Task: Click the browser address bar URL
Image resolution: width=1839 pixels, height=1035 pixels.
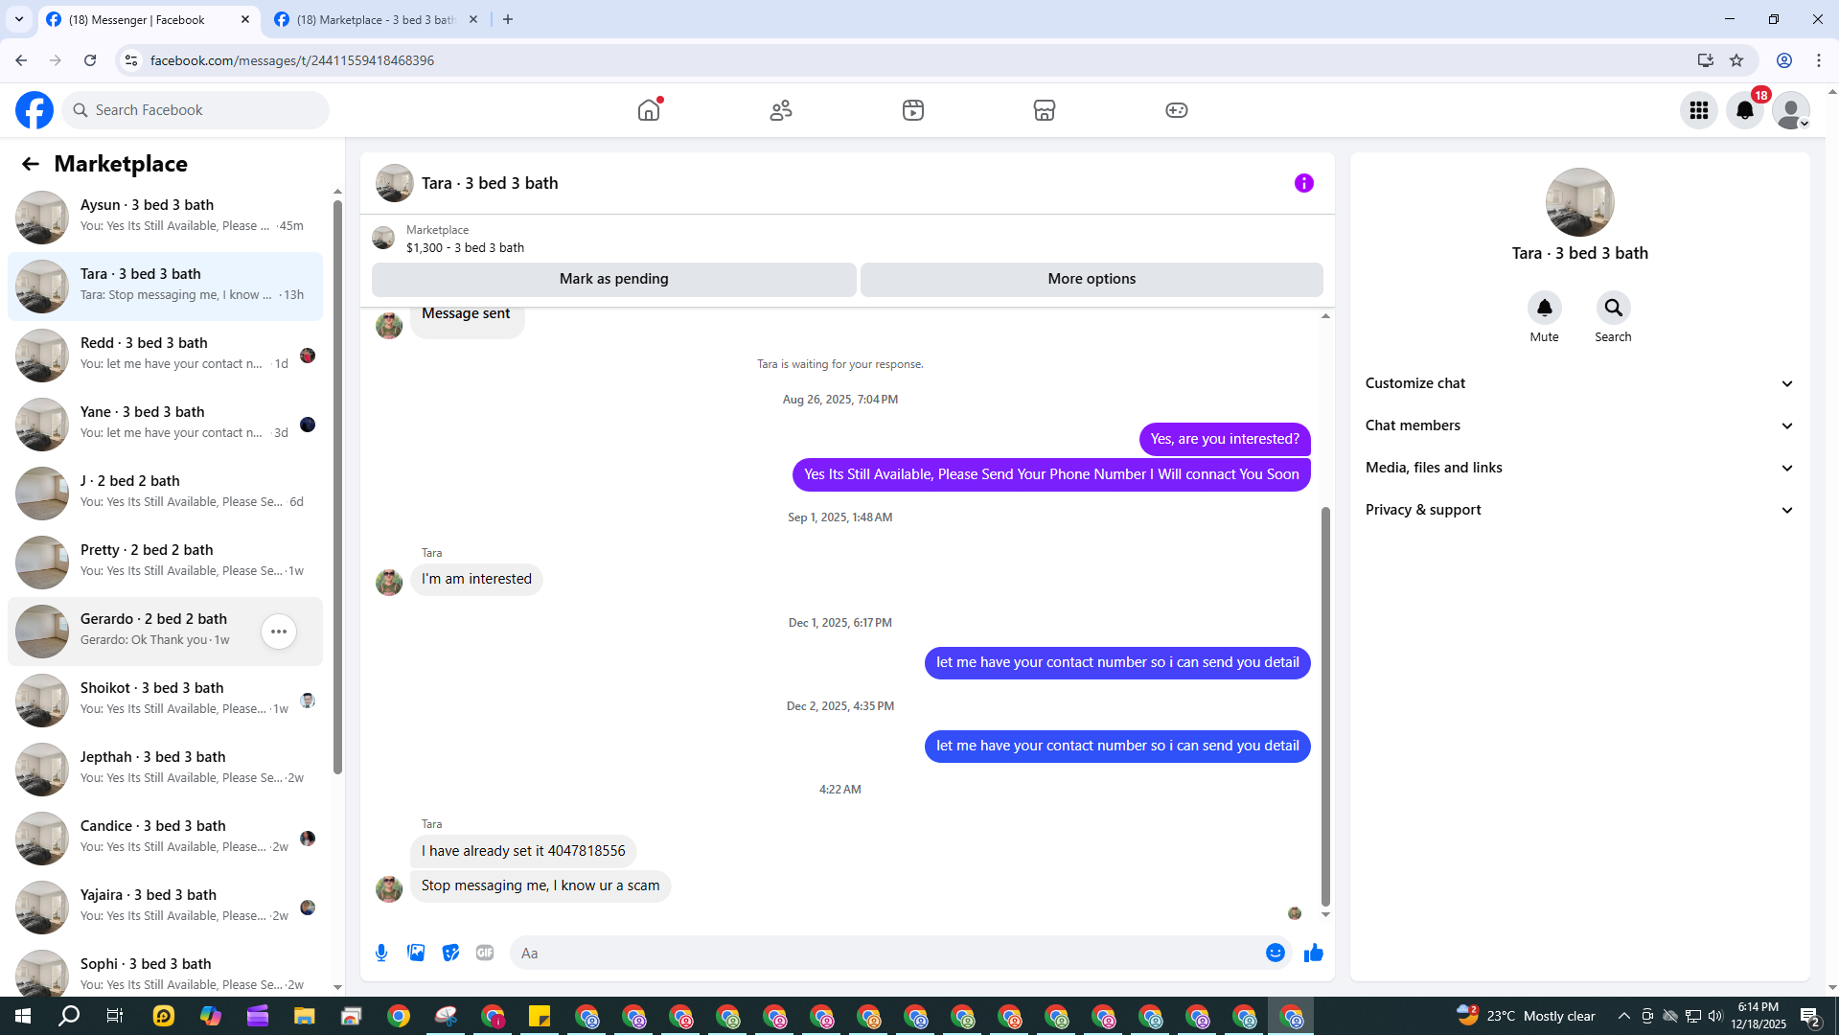Action: click(x=292, y=60)
